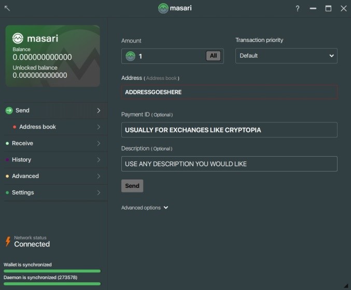Expand Advanced options
Image resolution: width=351 pixels, height=290 pixels.
[145, 208]
